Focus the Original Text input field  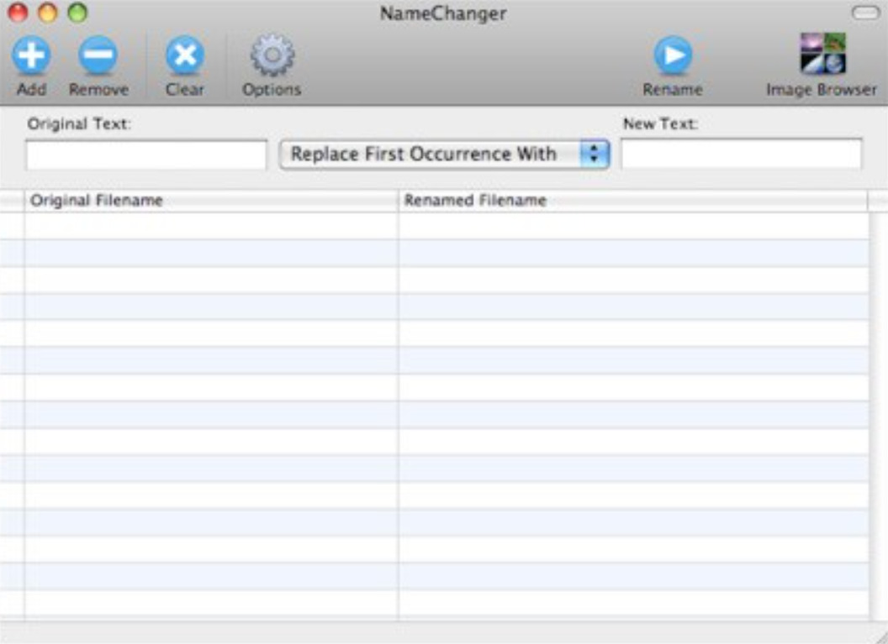tap(146, 155)
